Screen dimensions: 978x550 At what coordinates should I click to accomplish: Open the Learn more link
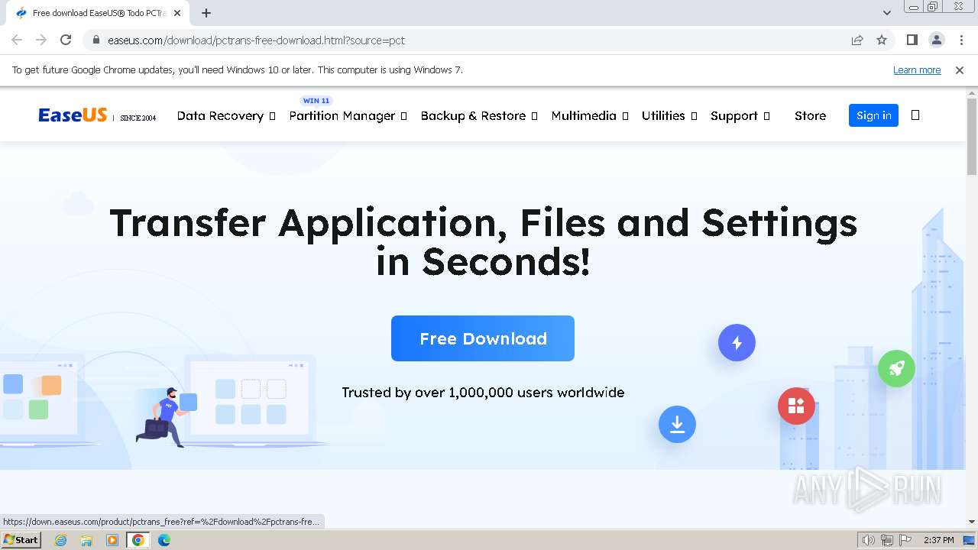[917, 70]
